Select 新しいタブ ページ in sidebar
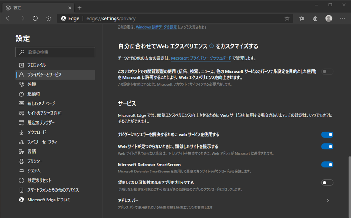351x218 pixels. click(x=55, y=103)
